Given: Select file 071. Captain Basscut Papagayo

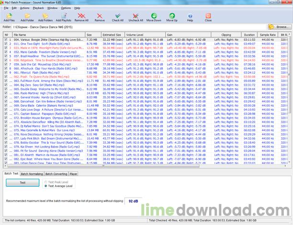Looking at the screenshot, I should click(45, 113).
